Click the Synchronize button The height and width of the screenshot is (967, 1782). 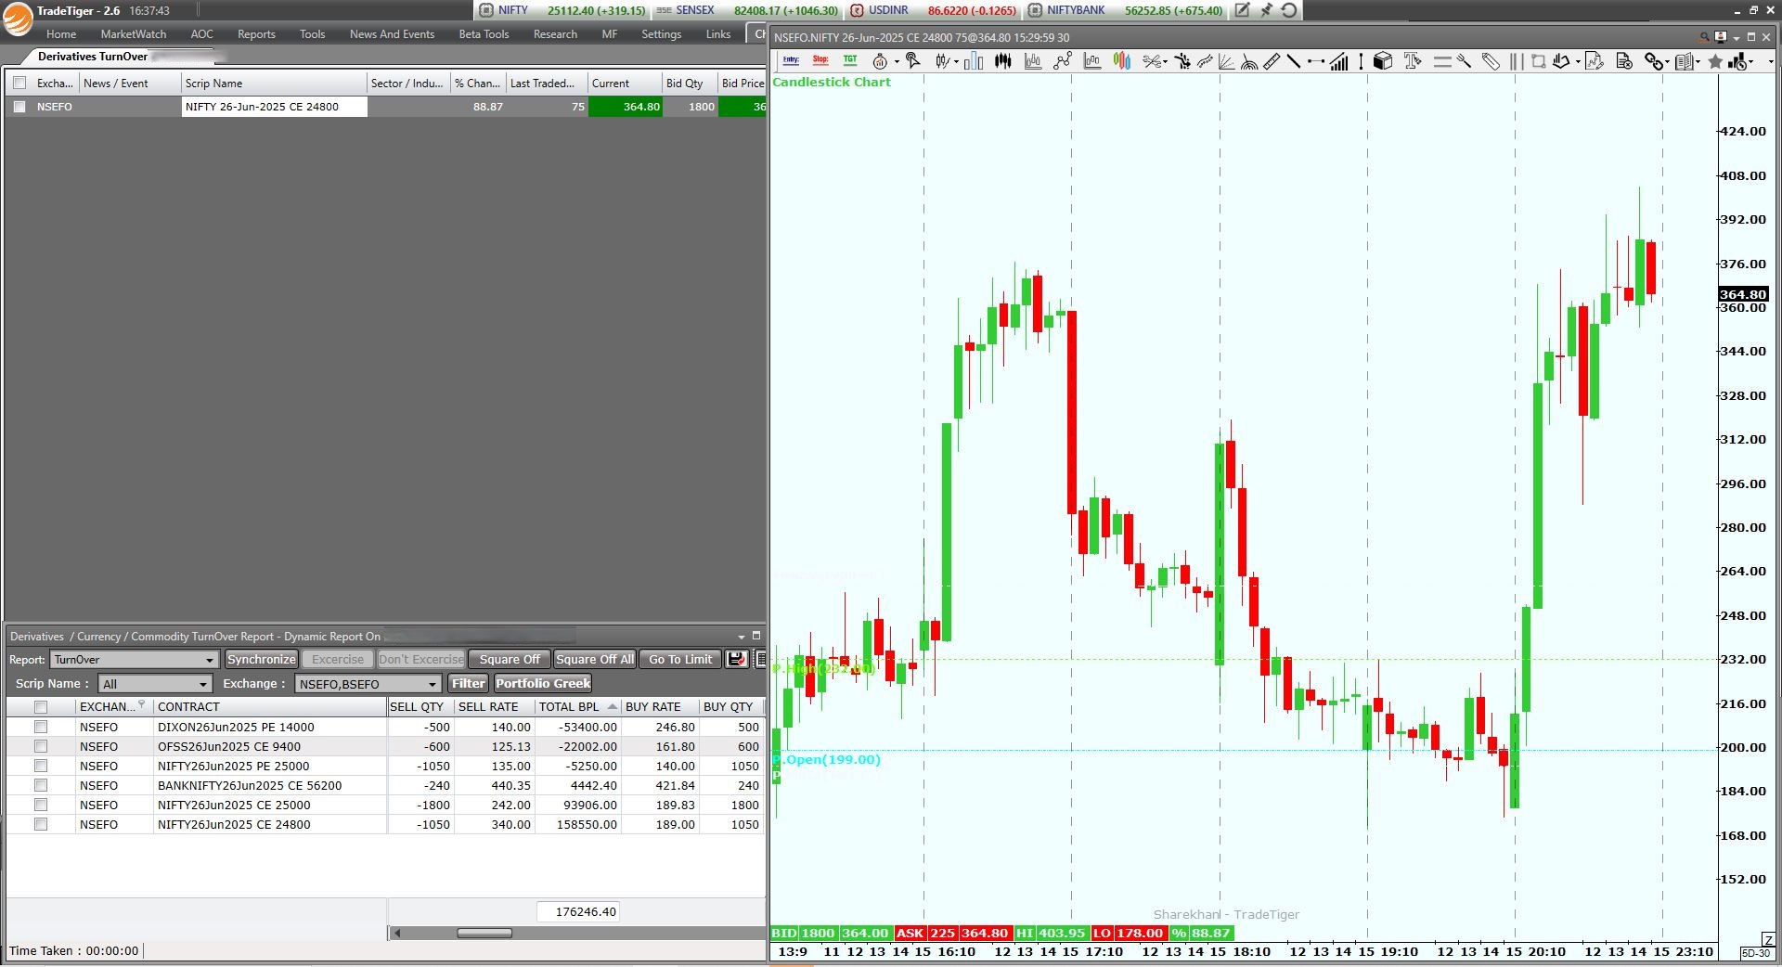pyautogui.click(x=262, y=659)
